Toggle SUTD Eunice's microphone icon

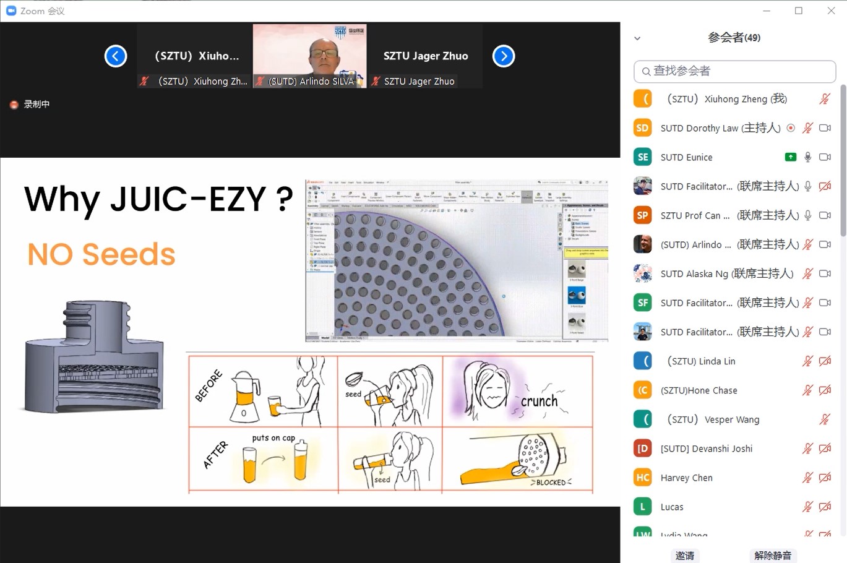807,157
